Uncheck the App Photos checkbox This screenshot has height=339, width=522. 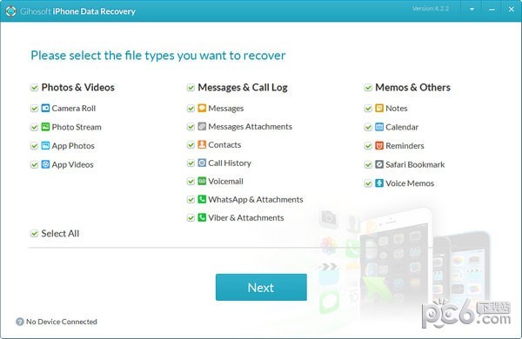pos(34,146)
